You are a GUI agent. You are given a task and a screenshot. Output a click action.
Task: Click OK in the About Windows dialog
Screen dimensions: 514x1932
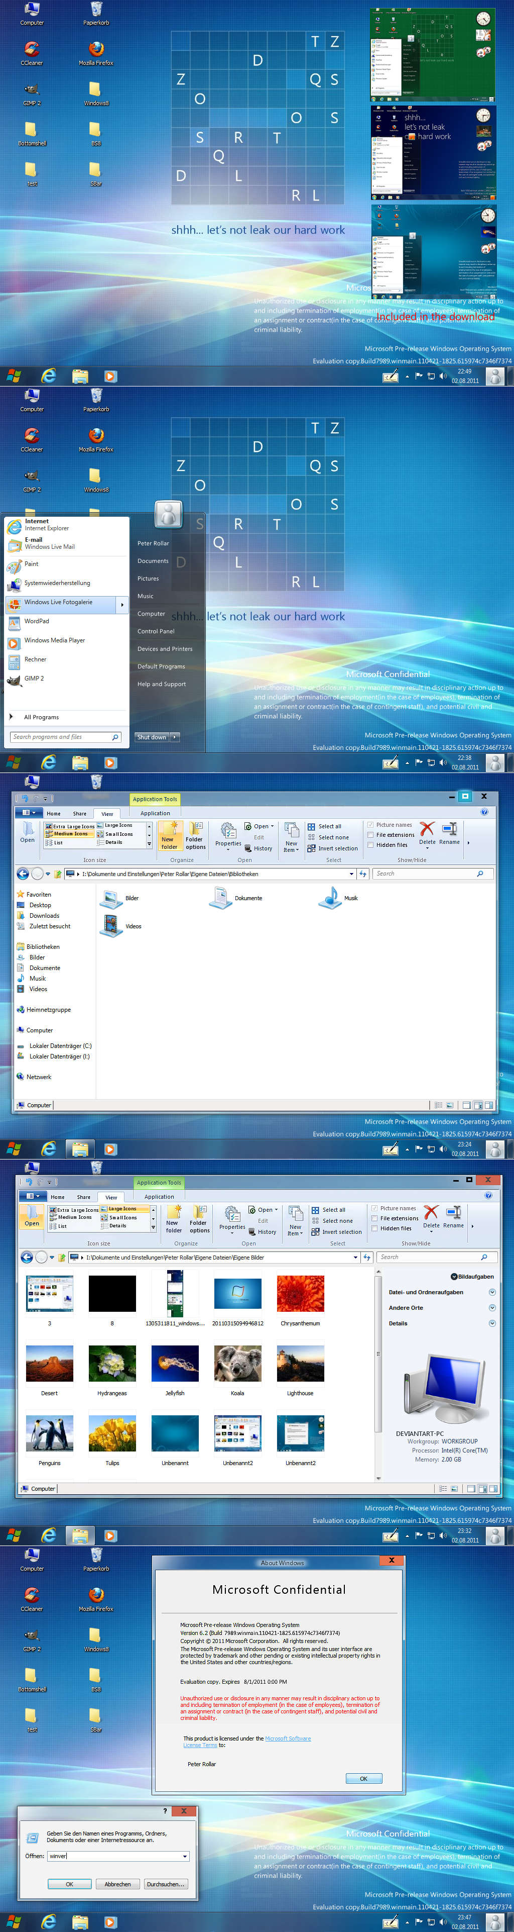pos(364,1778)
